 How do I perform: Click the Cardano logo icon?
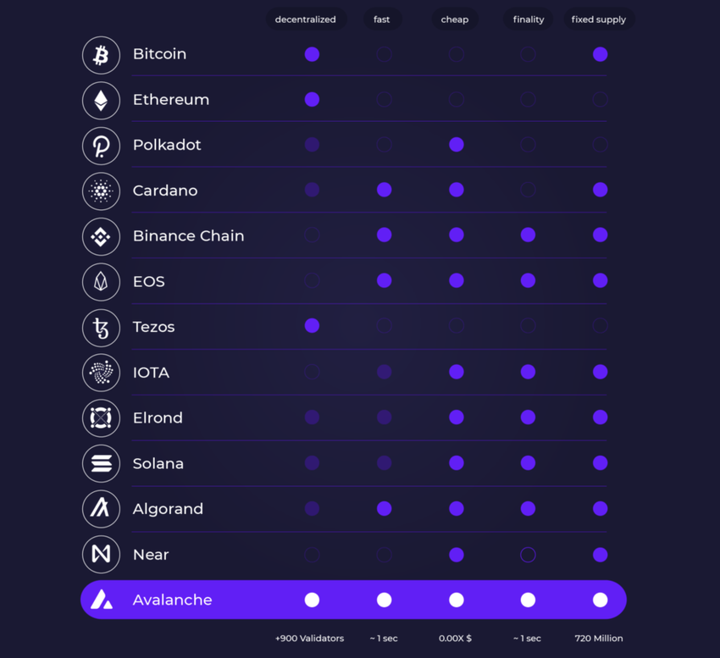pos(101,191)
